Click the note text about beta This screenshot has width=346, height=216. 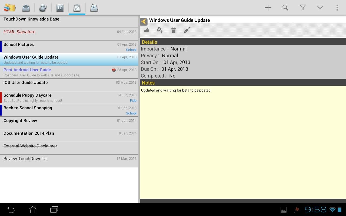pos(176,90)
